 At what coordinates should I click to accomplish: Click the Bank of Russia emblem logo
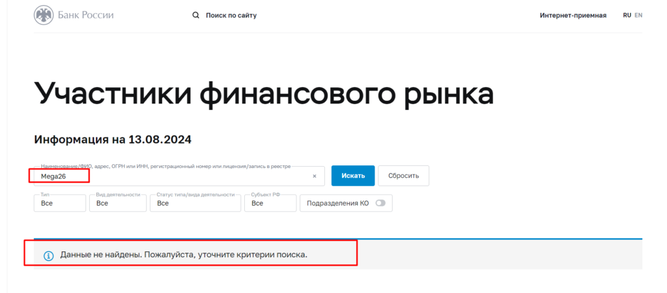click(44, 16)
